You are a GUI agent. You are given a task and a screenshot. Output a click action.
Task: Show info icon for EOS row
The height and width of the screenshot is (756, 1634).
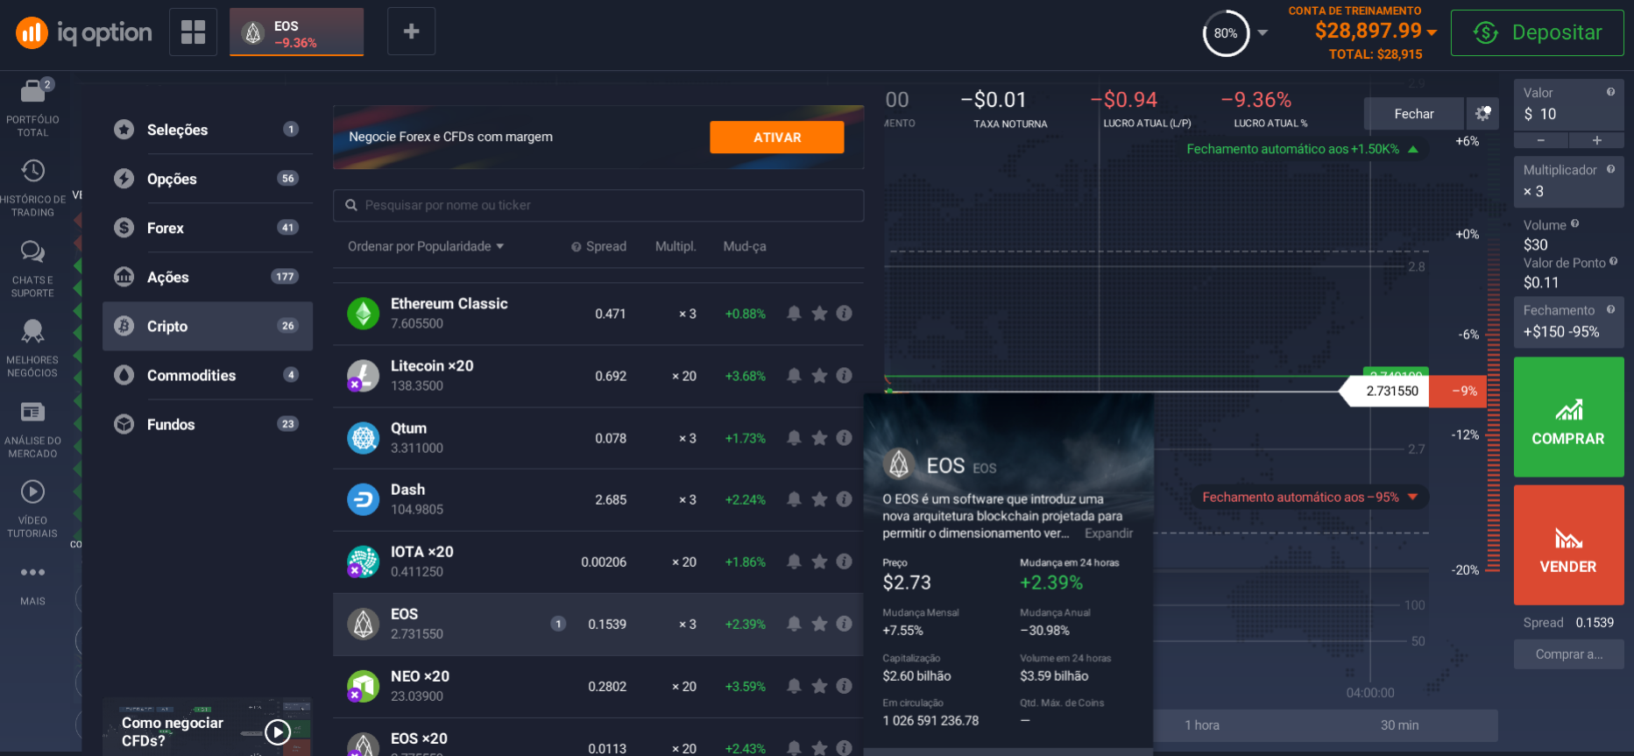tap(844, 624)
